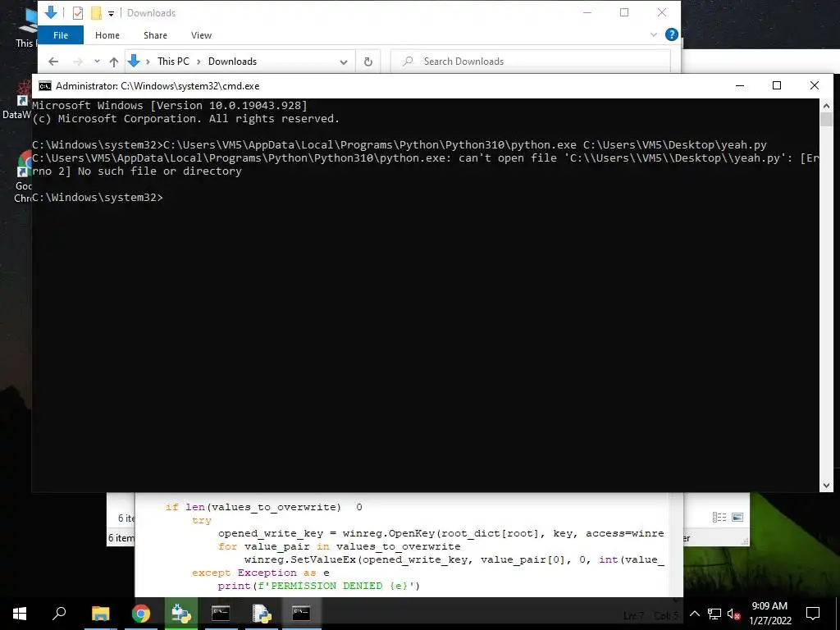Switch Explorer to Details view icon
The height and width of the screenshot is (630, 840).
pyautogui.click(x=719, y=518)
